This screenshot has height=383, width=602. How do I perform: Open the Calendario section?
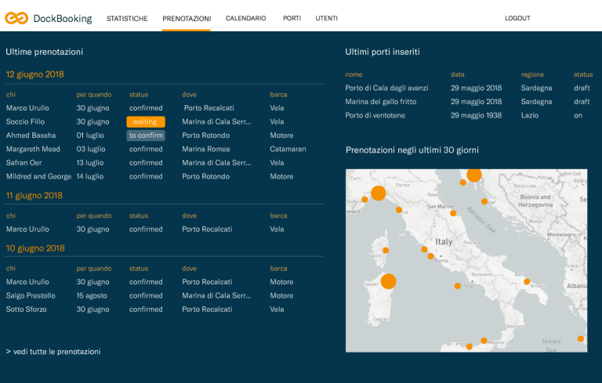[245, 18]
